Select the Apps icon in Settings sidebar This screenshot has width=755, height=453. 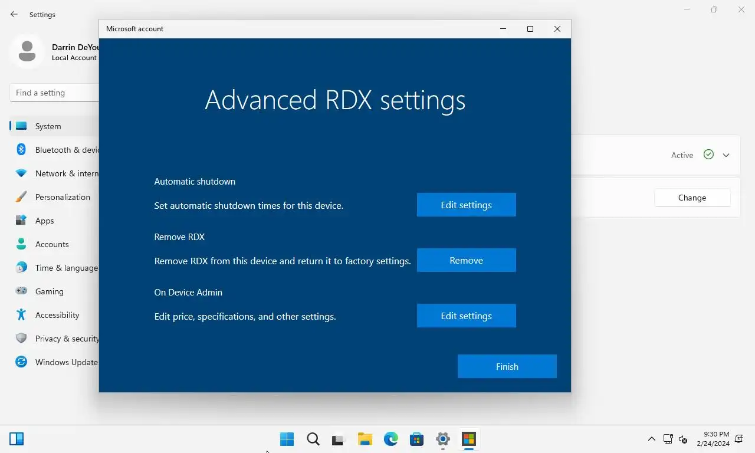pos(21,221)
